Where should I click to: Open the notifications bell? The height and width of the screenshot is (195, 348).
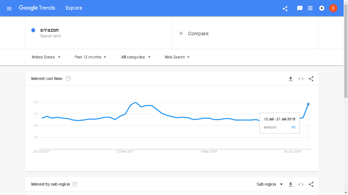322,8
